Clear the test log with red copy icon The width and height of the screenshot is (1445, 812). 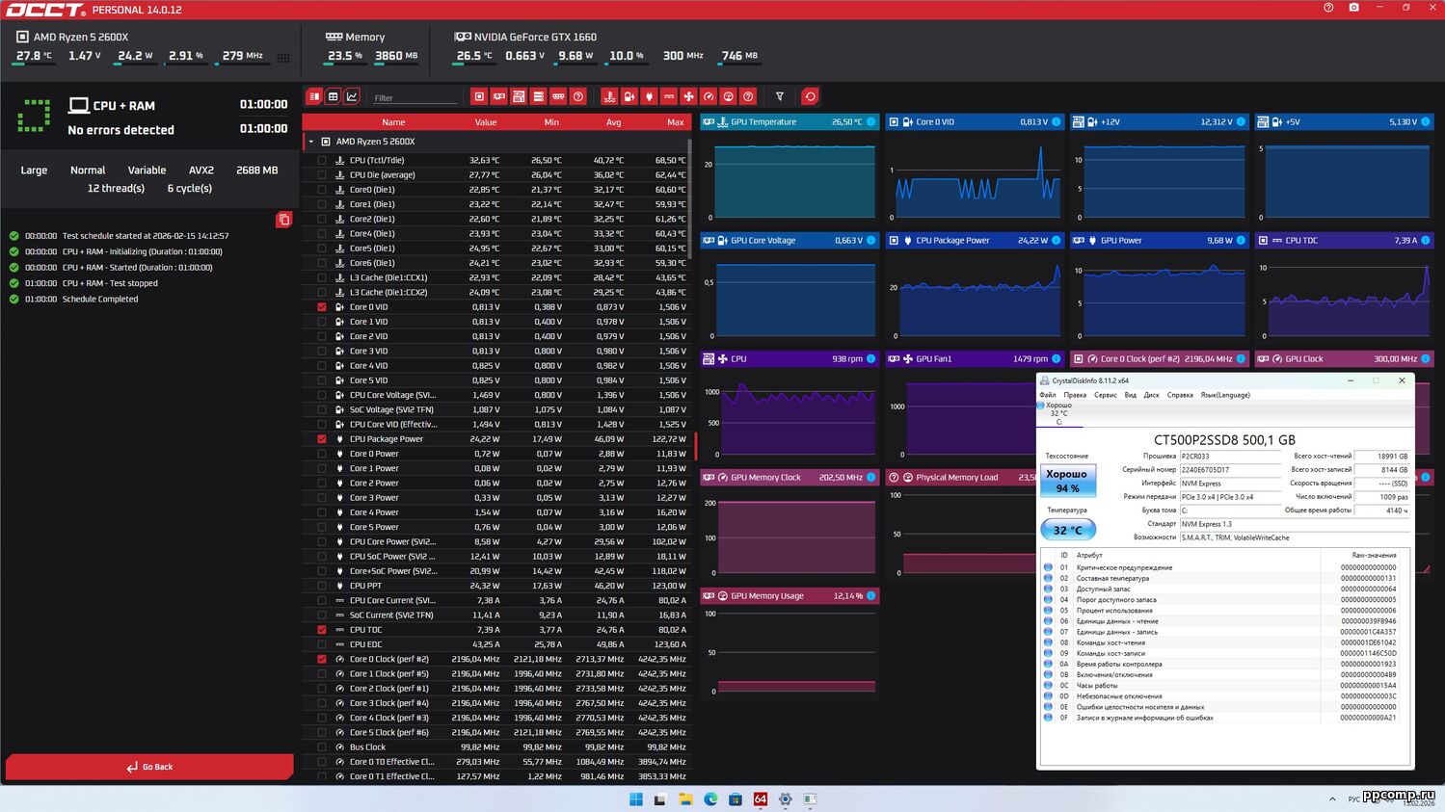[x=283, y=220]
